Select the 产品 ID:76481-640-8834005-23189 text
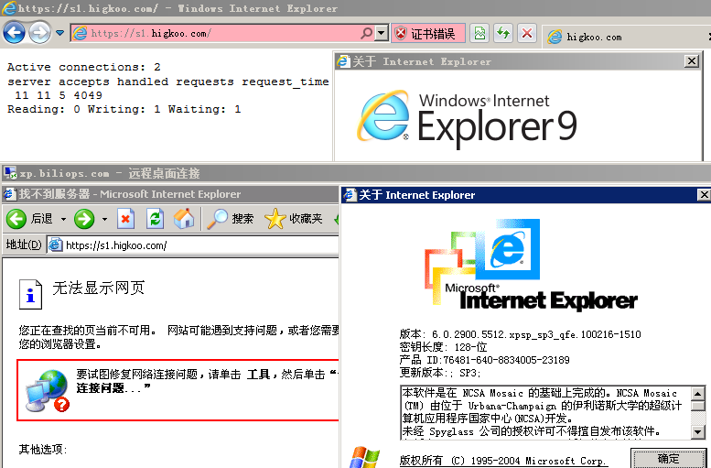The image size is (711, 468). [x=484, y=360]
